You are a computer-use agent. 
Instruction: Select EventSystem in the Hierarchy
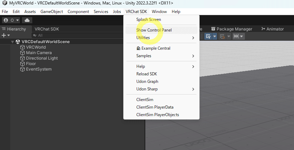[38, 69]
